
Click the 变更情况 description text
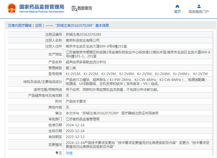[138, 145]
